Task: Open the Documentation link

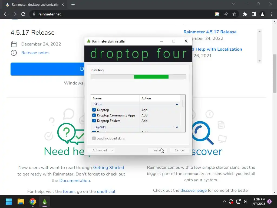Action: [x=75, y=181]
